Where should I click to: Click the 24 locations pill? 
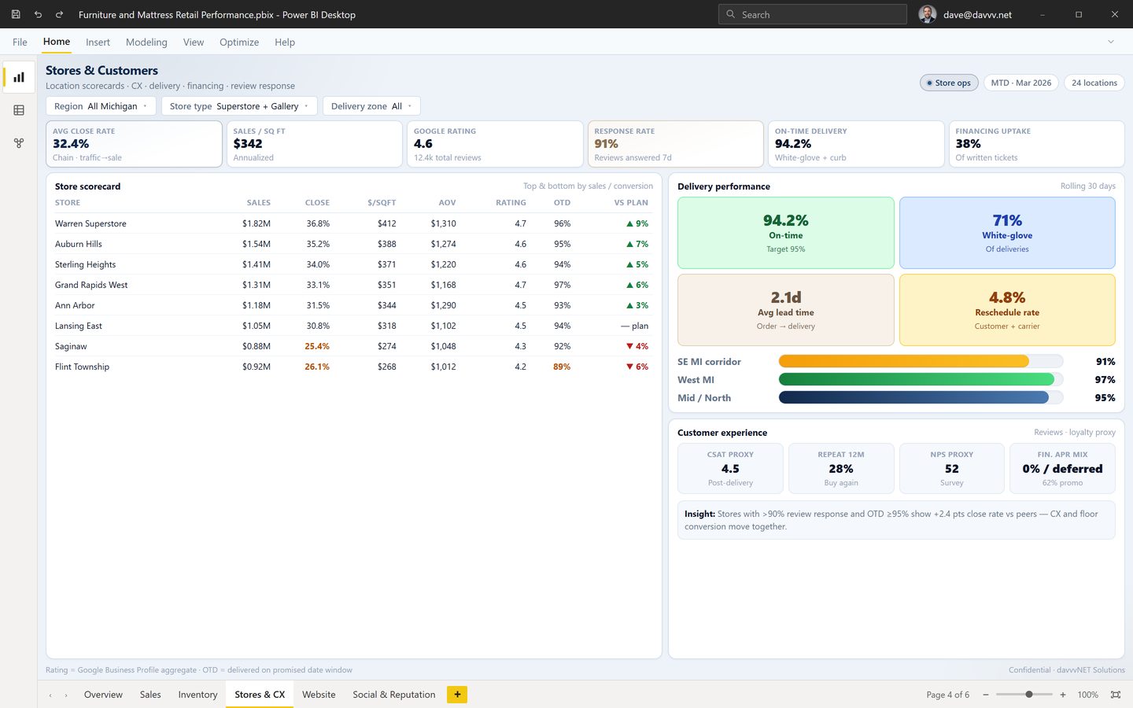point(1094,83)
